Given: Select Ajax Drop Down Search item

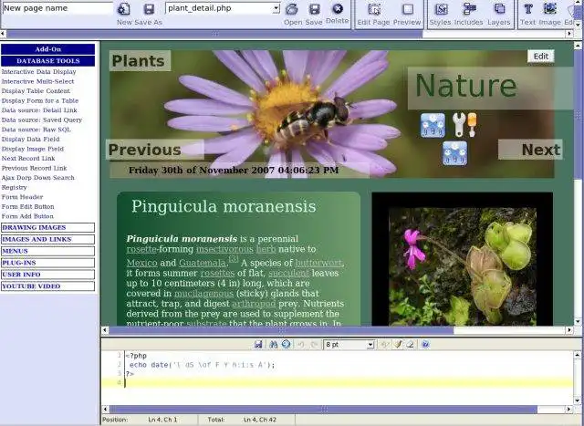Looking at the screenshot, I should click(x=38, y=178).
